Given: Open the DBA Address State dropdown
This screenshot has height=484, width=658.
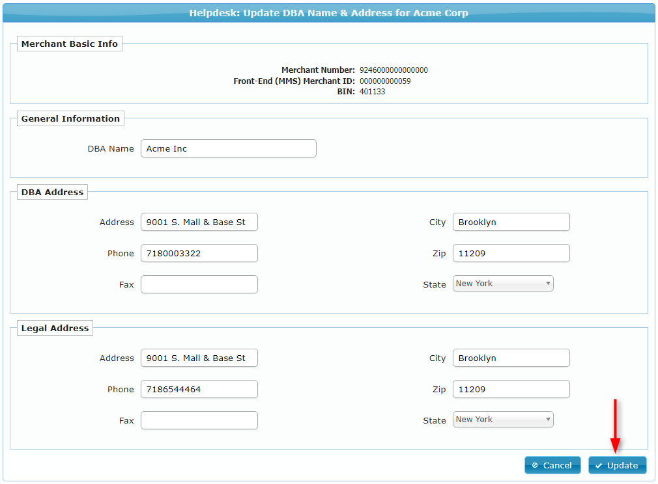Looking at the screenshot, I should [503, 284].
